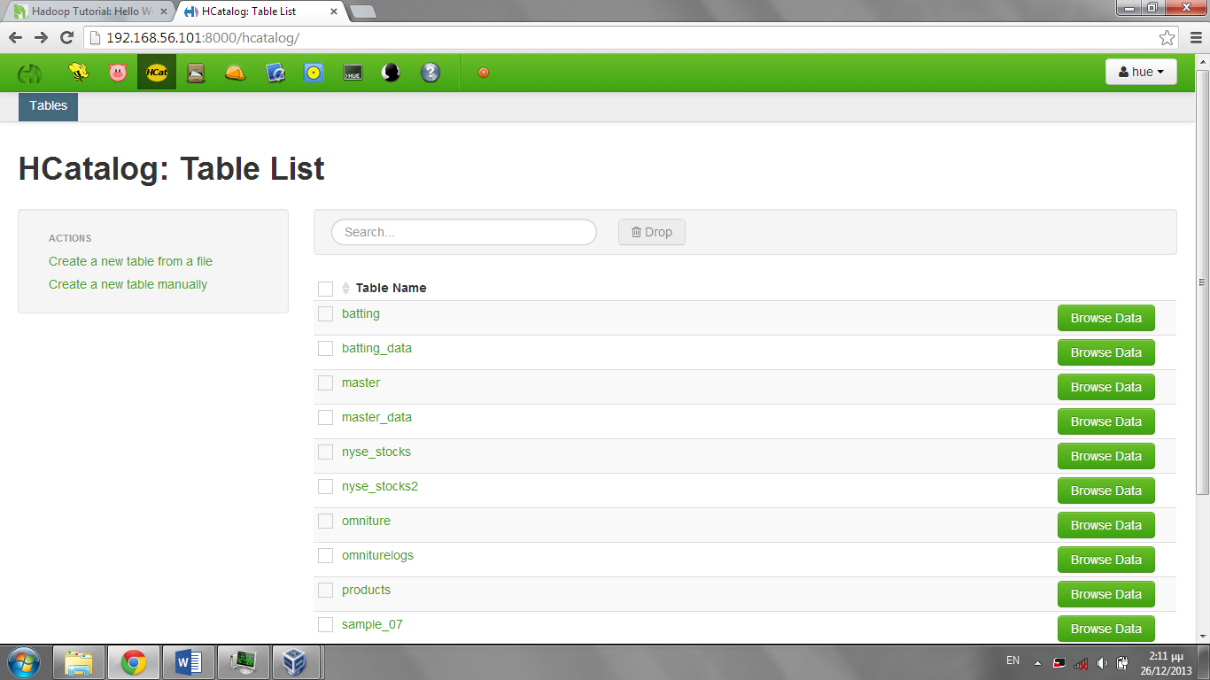Open File Browser cabinet icon
Screen dimensions: 1210x680
tap(196, 73)
